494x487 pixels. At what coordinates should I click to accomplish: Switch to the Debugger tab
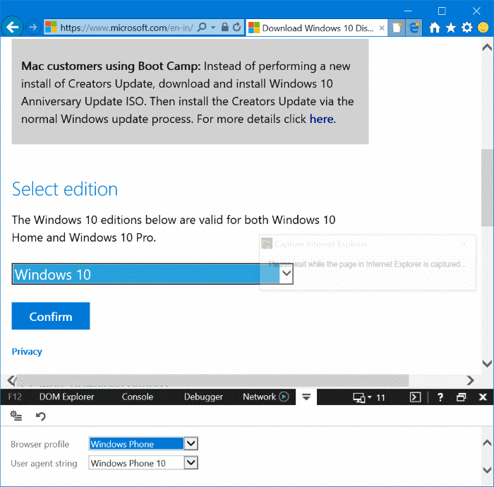(x=203, y=397)
